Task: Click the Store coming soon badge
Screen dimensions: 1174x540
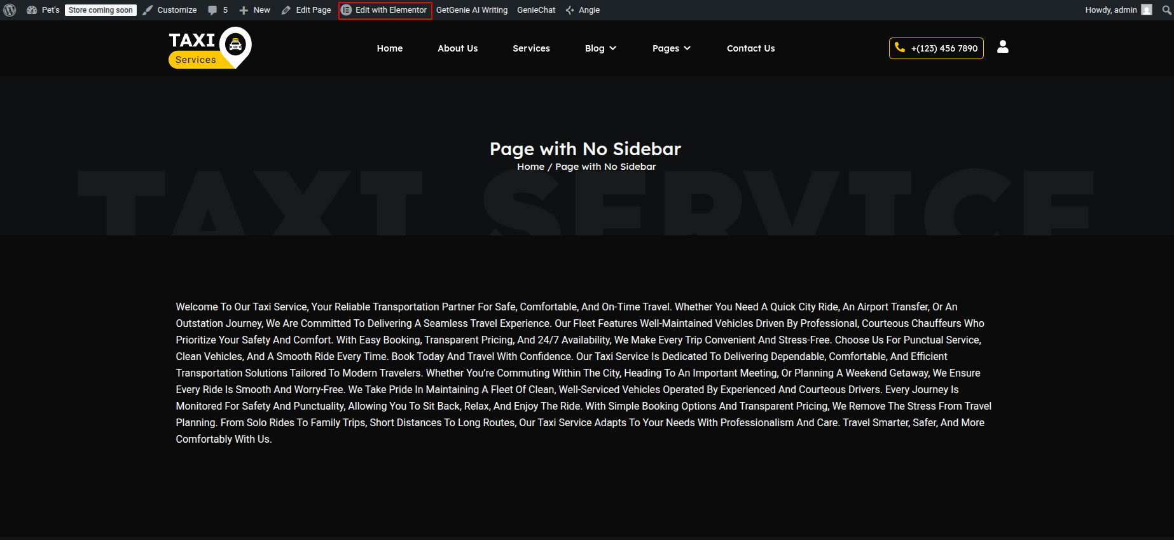Action: 100,10
